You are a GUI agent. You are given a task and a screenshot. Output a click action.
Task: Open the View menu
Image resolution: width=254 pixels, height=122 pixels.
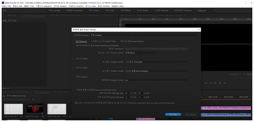coord(91,6)
